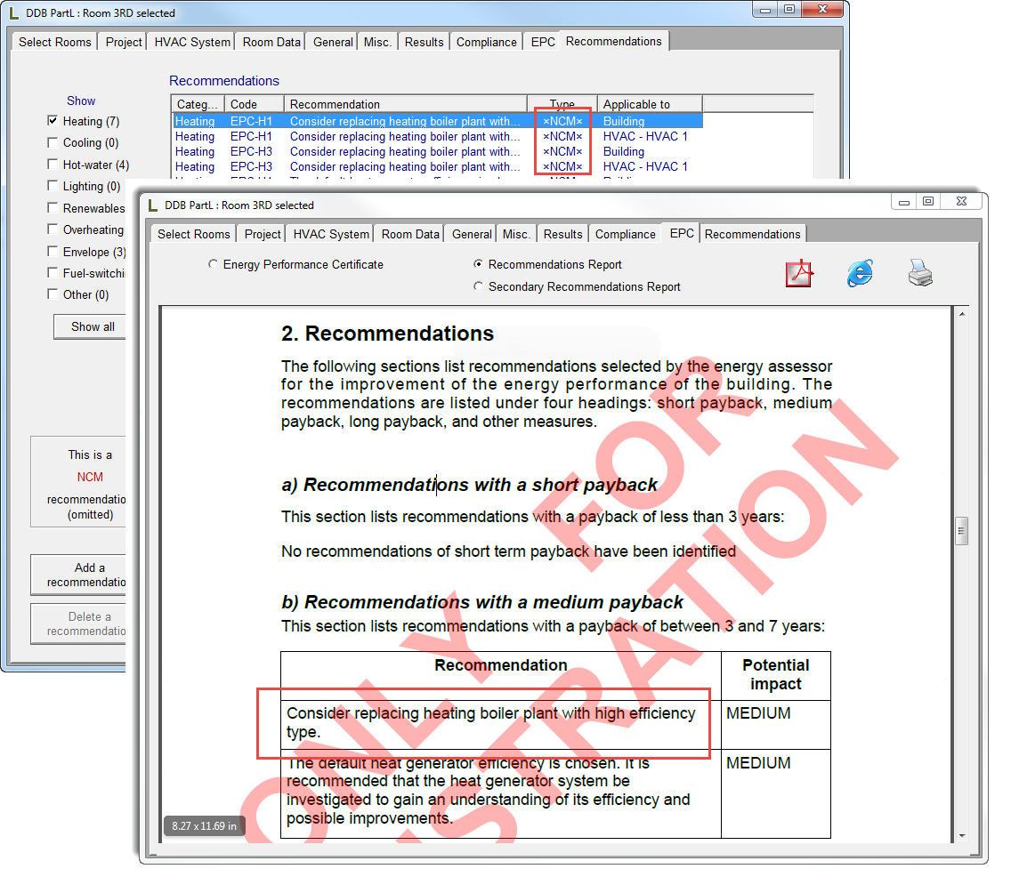
Task: Click the DDB PartL app icon in back window title
Action: 13,12
